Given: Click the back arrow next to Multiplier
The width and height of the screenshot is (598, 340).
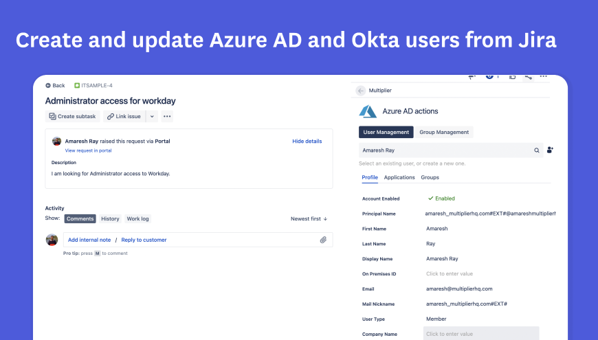Looking at the screenshot, I should click(x=360, y=91).
